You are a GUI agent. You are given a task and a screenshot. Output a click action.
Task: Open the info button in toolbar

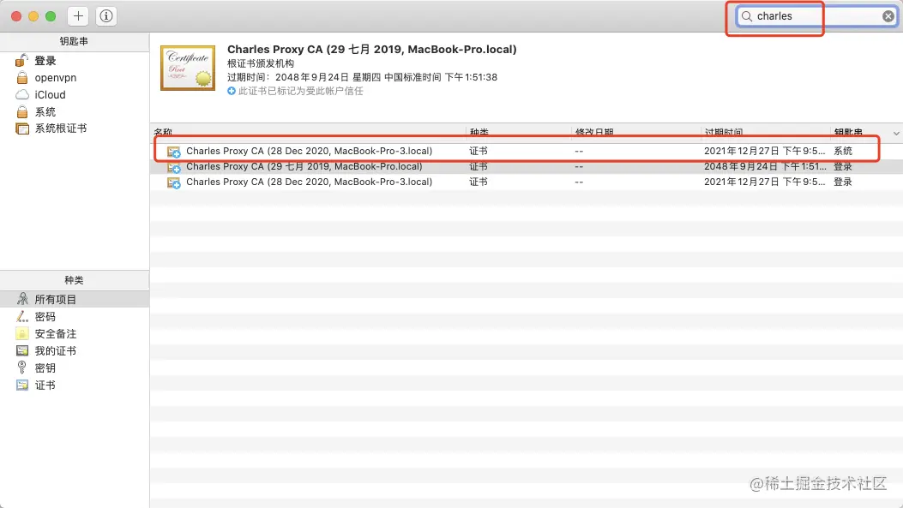[106, 16]
